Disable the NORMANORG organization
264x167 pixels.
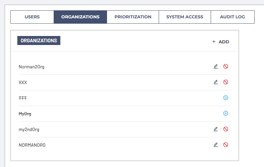point(226,145)
